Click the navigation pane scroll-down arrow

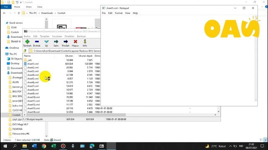coord(46,136)
